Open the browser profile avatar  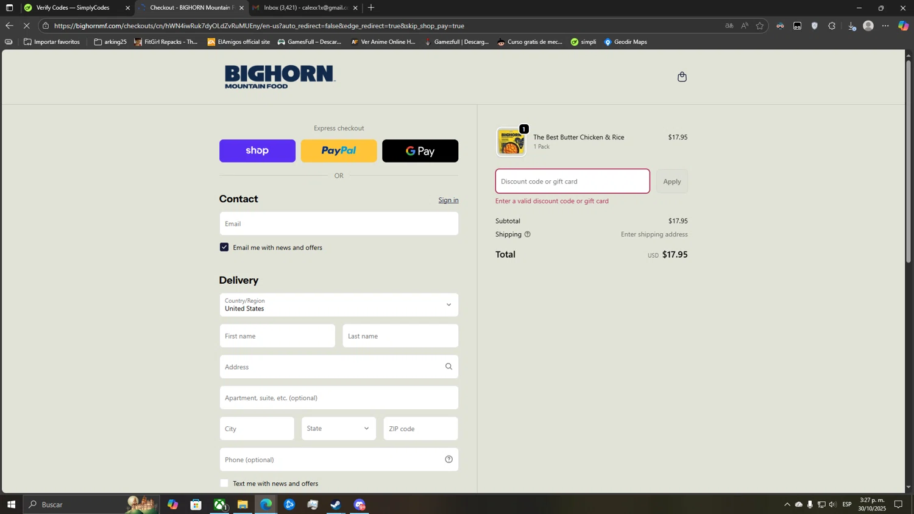pos(868,26)
